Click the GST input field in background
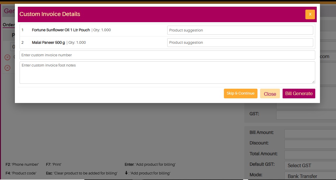 tap(306, 115)
